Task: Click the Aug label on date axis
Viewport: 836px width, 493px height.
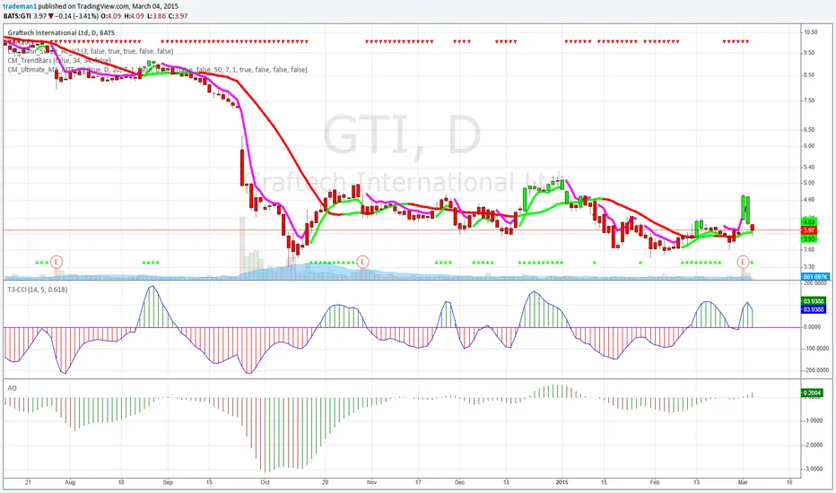Action: tap(70, 482)
